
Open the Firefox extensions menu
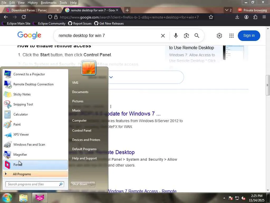(255, 17)
